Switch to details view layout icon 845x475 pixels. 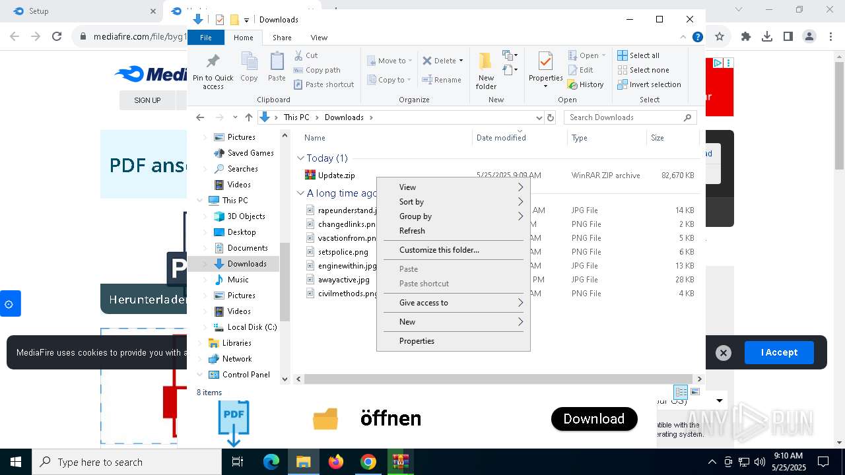click(681, 392)
